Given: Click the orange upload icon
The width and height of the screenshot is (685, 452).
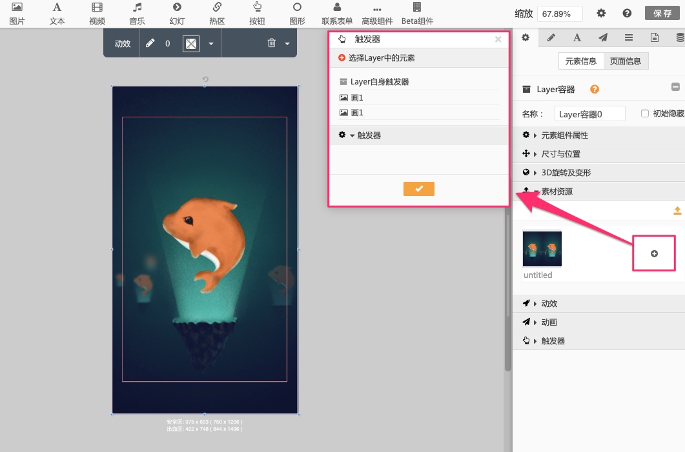Looking at the screenshot, I should click(677, 211).
